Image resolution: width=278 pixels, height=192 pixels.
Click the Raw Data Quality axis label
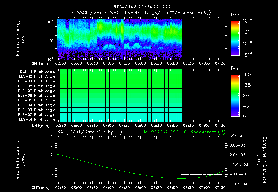click(20, 160)
